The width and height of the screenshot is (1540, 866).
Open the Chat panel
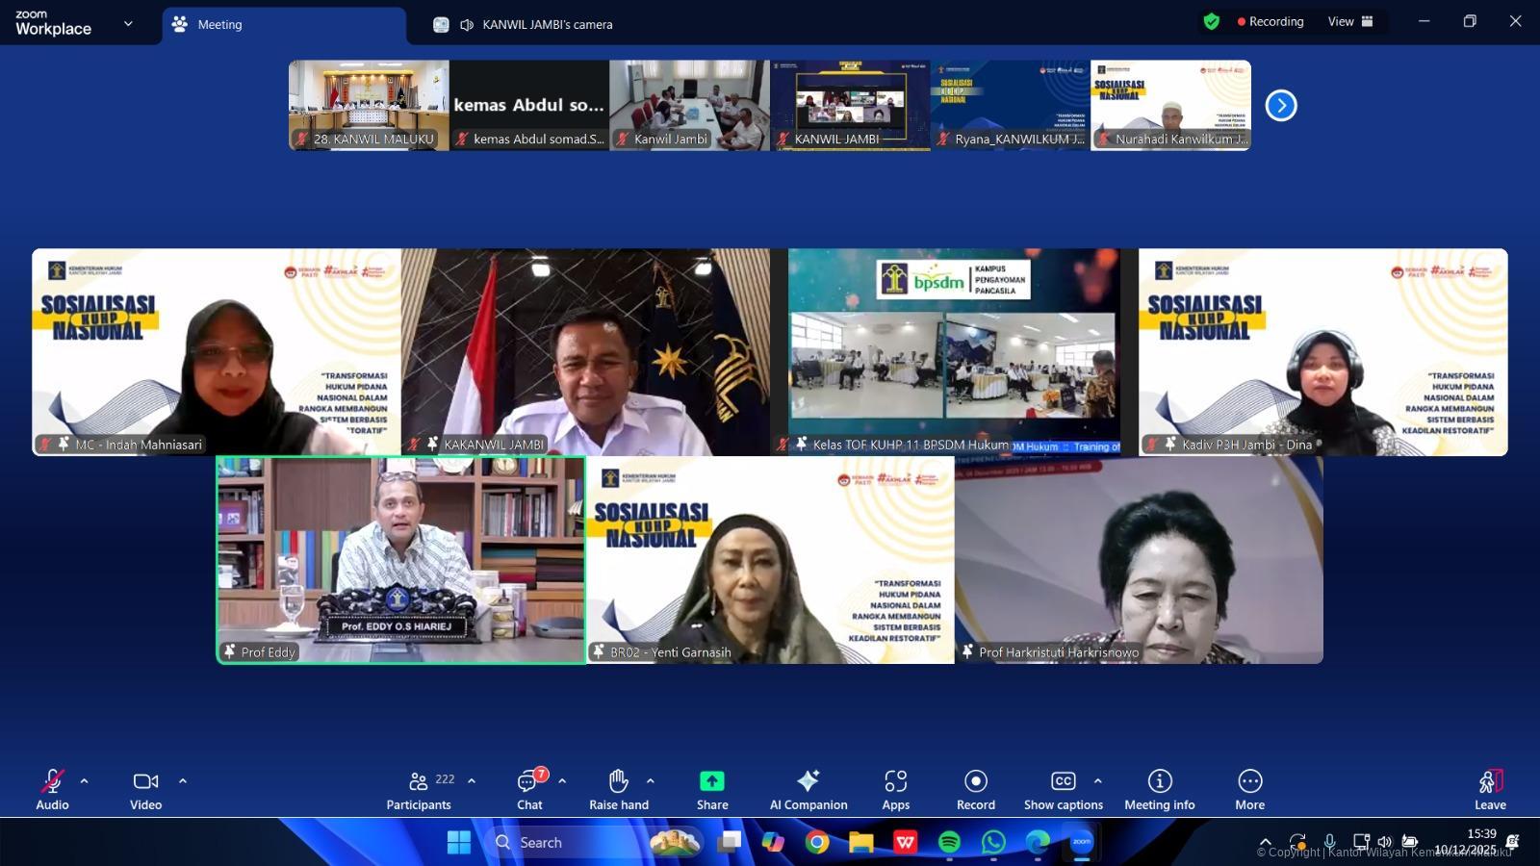(529, 789)
